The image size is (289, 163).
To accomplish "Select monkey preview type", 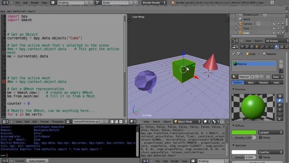I will [280, 110].
